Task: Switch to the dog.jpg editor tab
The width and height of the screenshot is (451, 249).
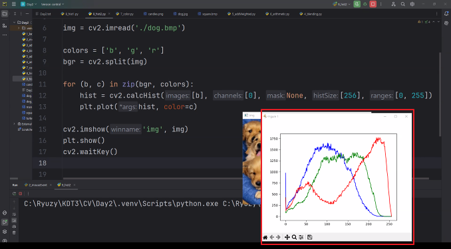Action: [x=181, y=14]
